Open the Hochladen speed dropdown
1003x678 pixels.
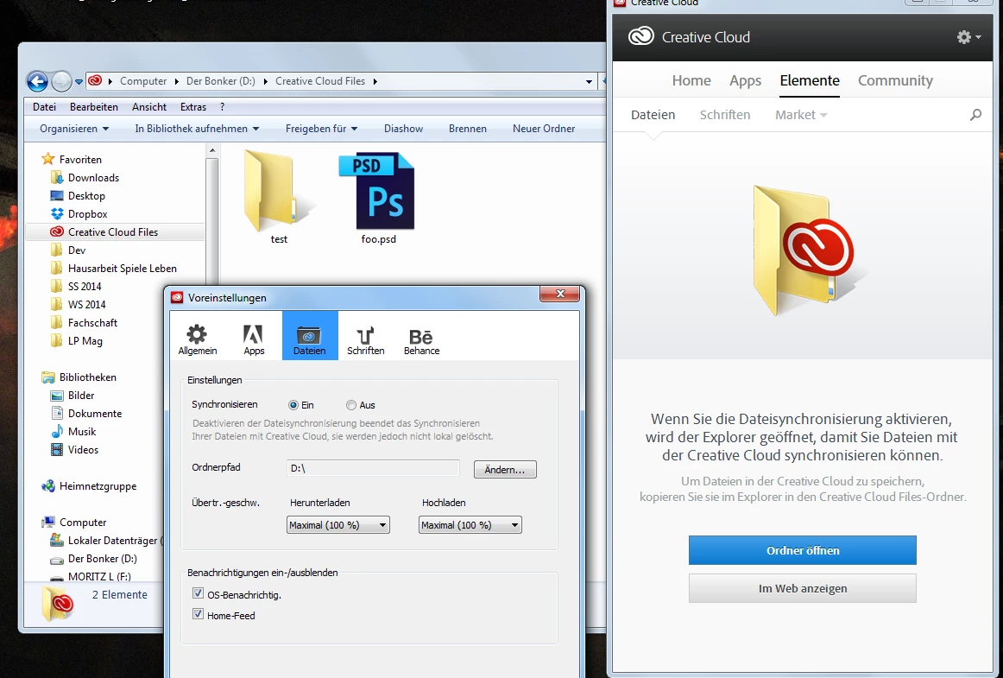point(470,525)
